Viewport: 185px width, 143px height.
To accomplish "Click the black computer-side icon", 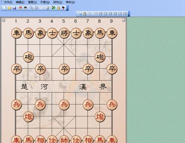I will 26,8.
